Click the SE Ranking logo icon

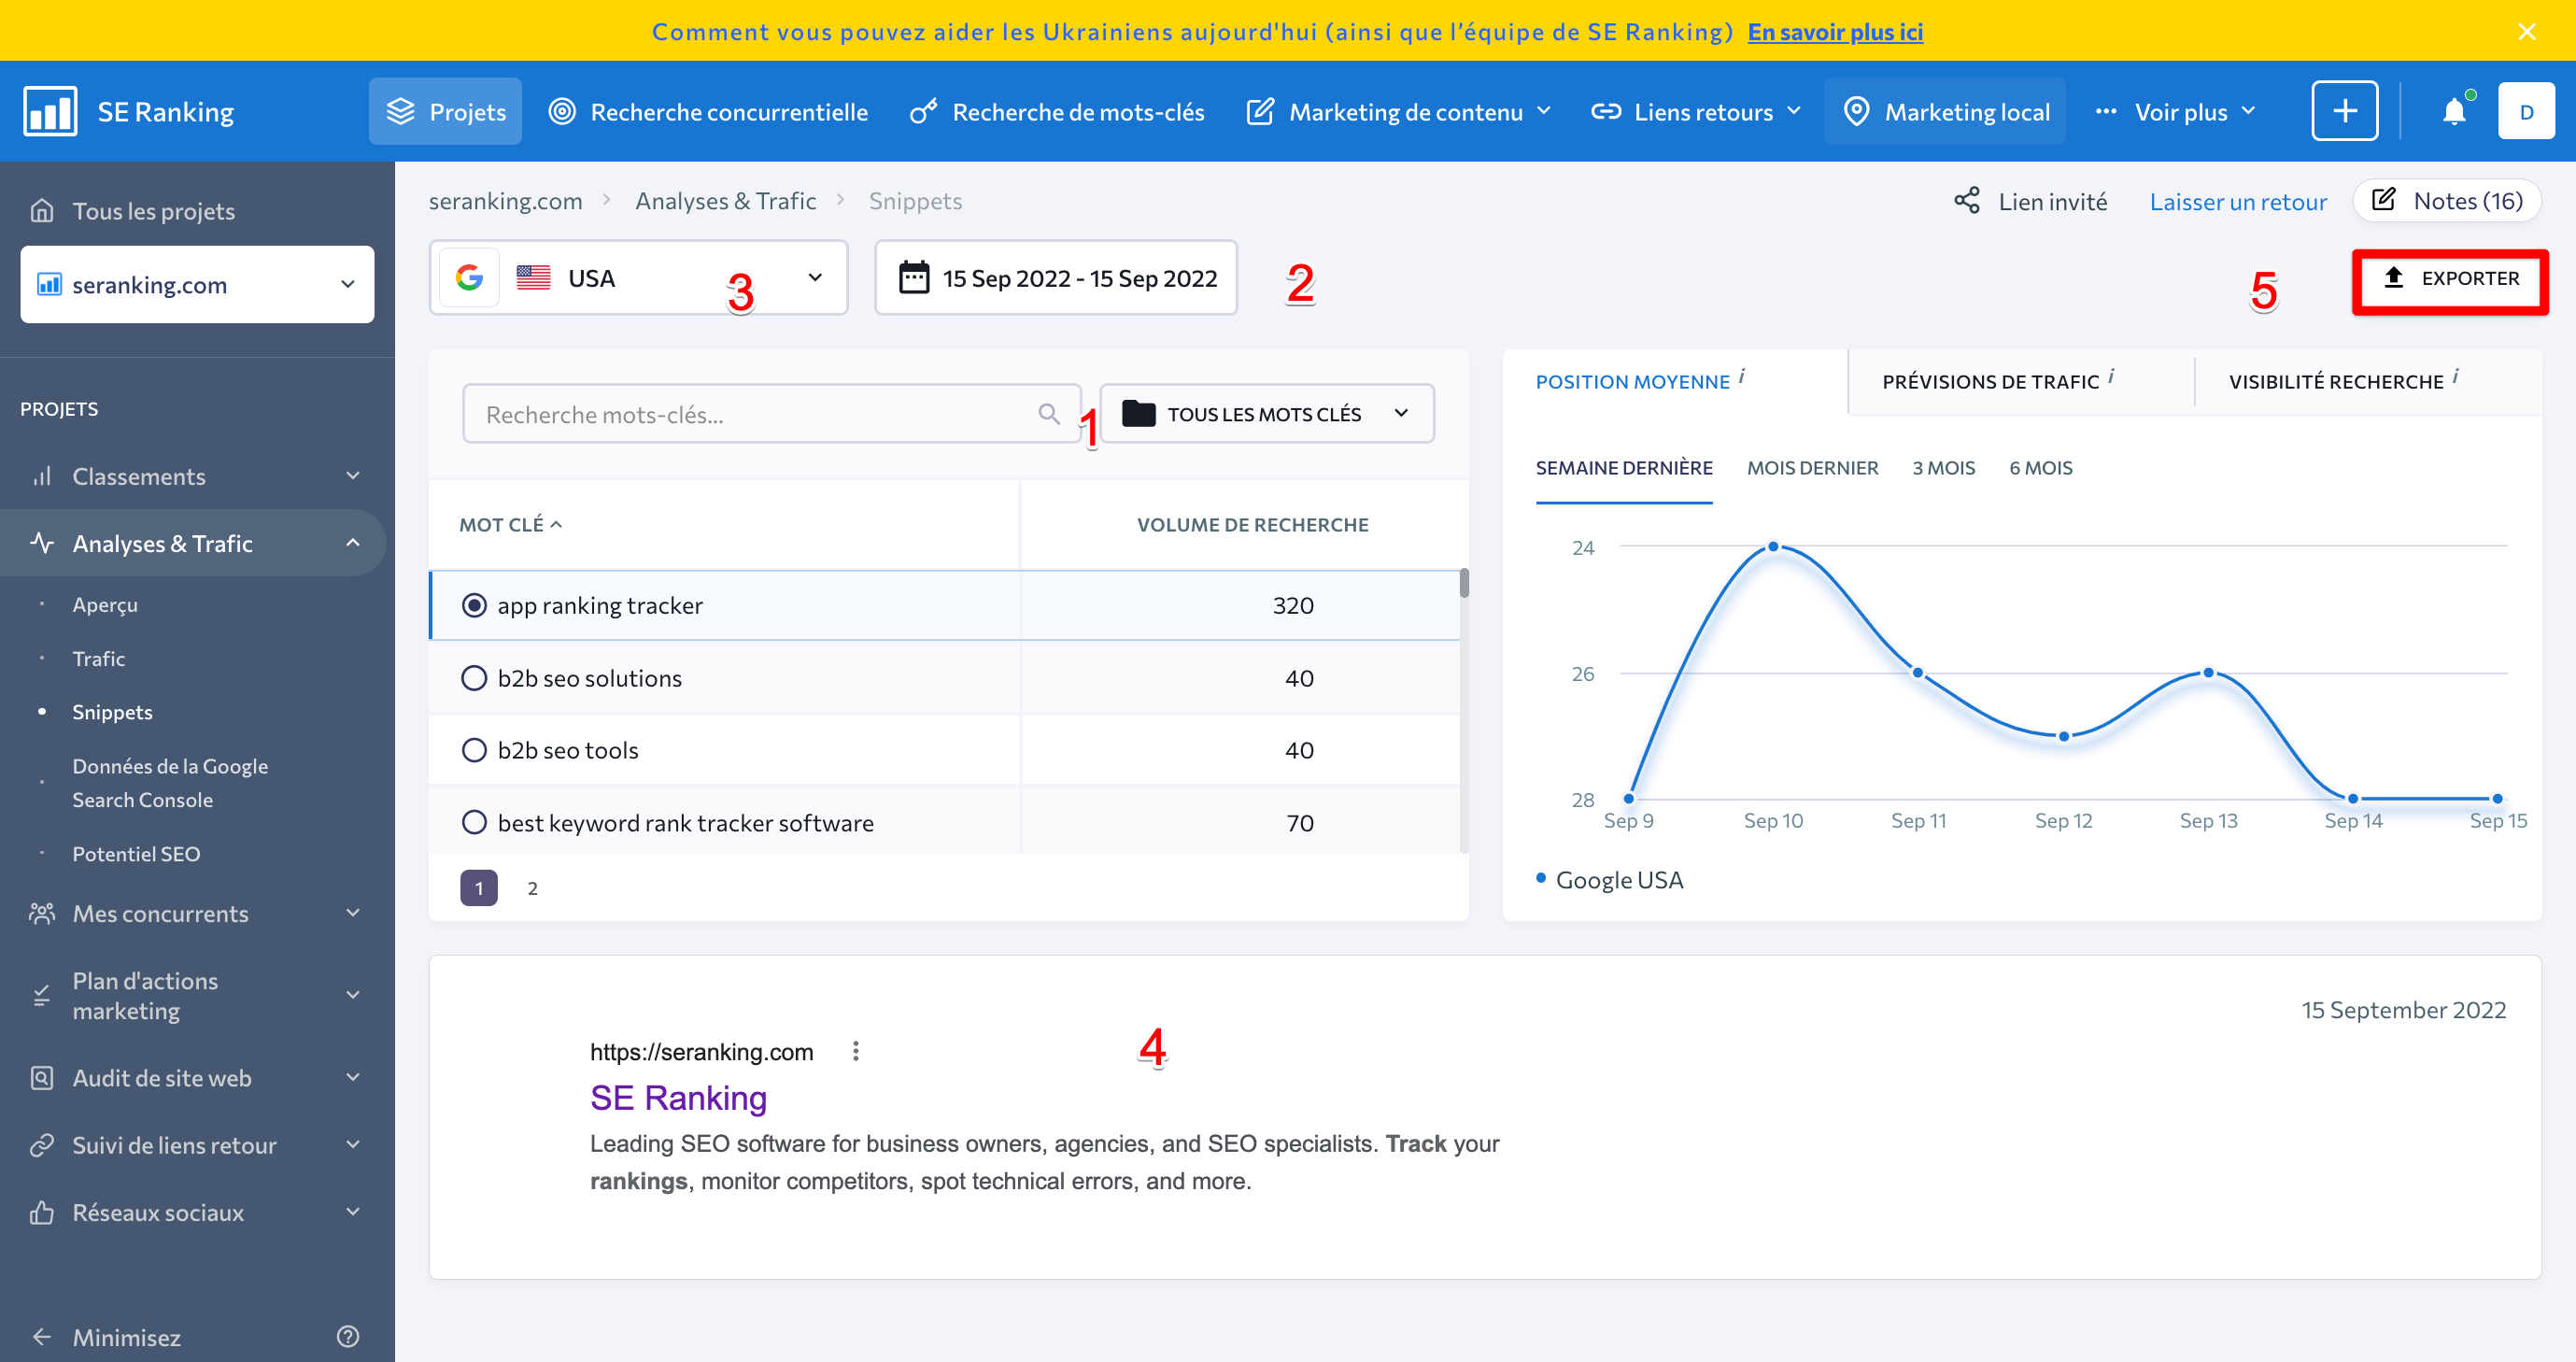pos(50,111)
